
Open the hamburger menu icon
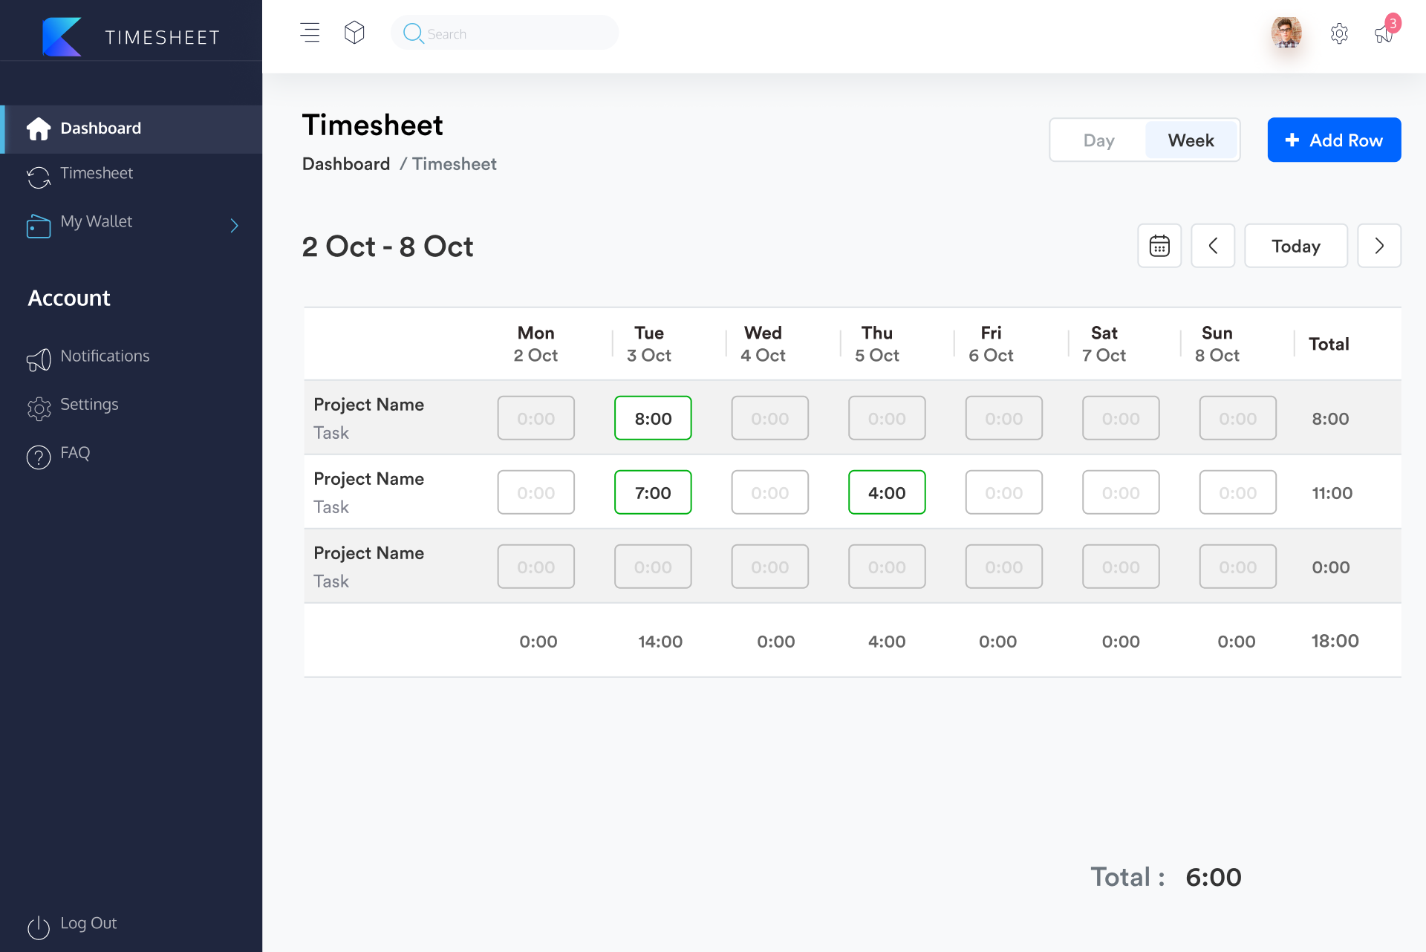click(x=310, y=33)
